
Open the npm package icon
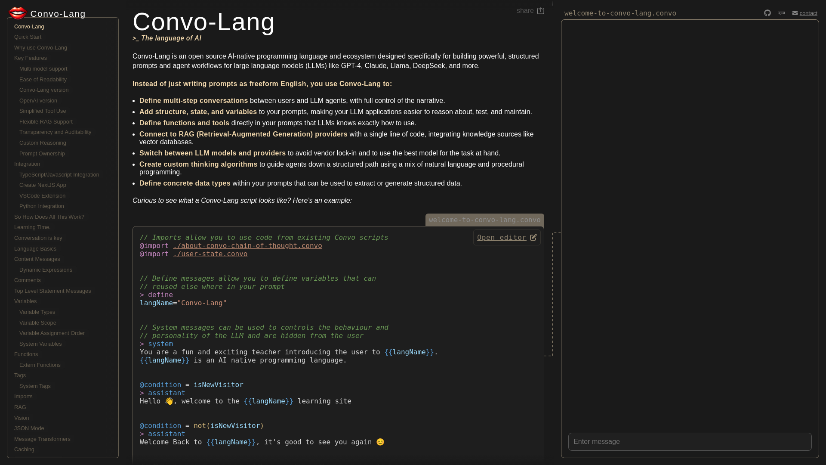(x=781, y=13)
